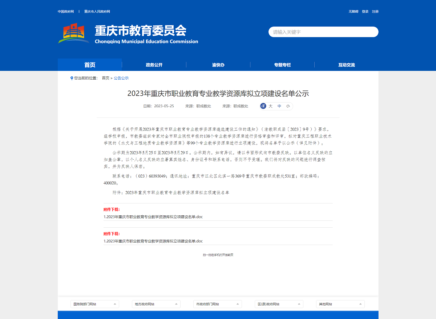This screenshot has height=319, width=436.
Task: Open the 市政府部门网站 dropdown
Action: coord(217,304)
